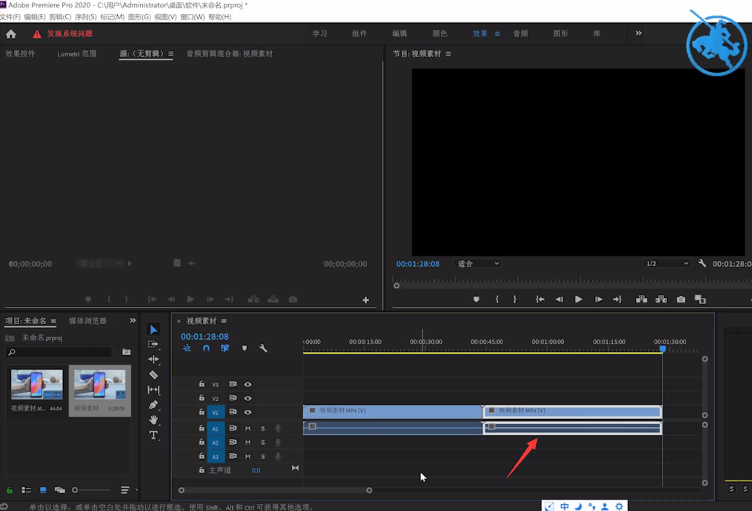
Task: Add marker in timeline header
Action: coord(244,348)
